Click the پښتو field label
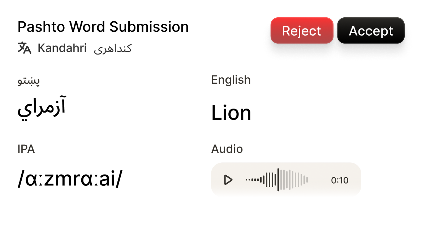422x228 pixels. [x=29, y=81]
